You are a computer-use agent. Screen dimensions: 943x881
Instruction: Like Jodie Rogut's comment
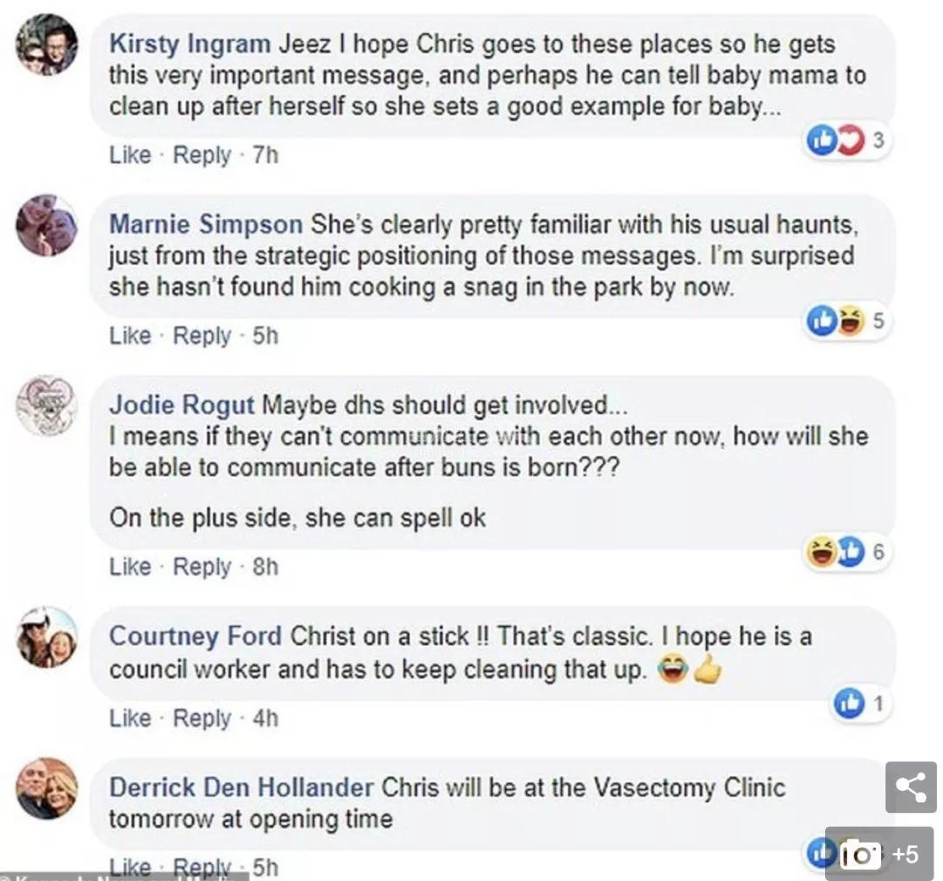pos(130,567)
